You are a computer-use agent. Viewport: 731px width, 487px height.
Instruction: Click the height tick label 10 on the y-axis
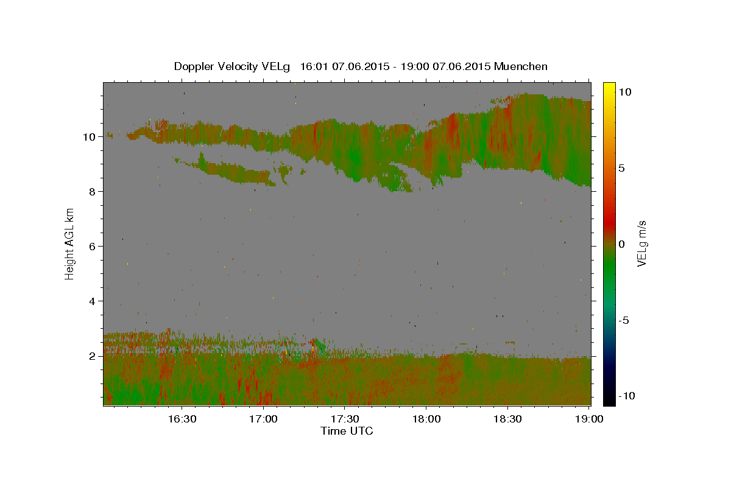90,137
